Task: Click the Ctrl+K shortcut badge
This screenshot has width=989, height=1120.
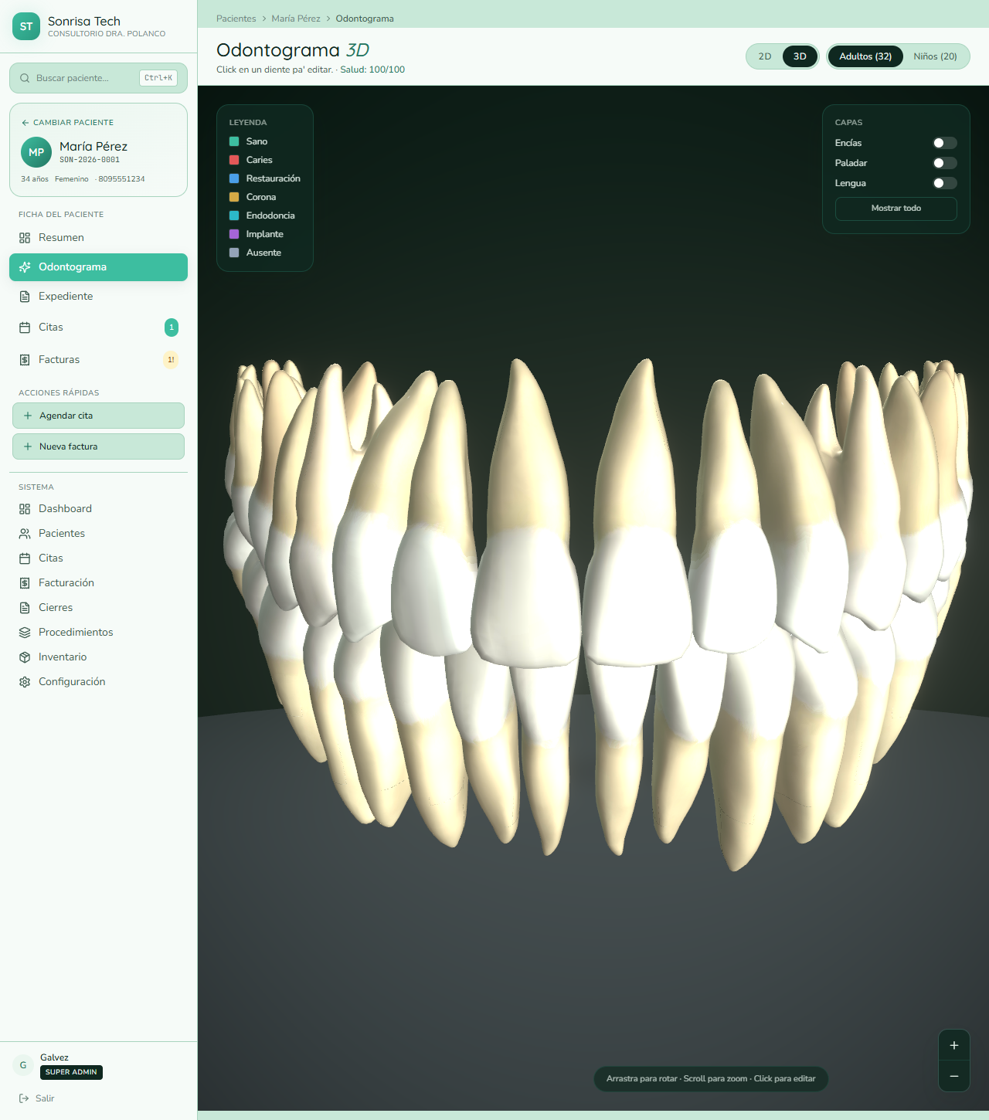Action: [x=158, y=78]
